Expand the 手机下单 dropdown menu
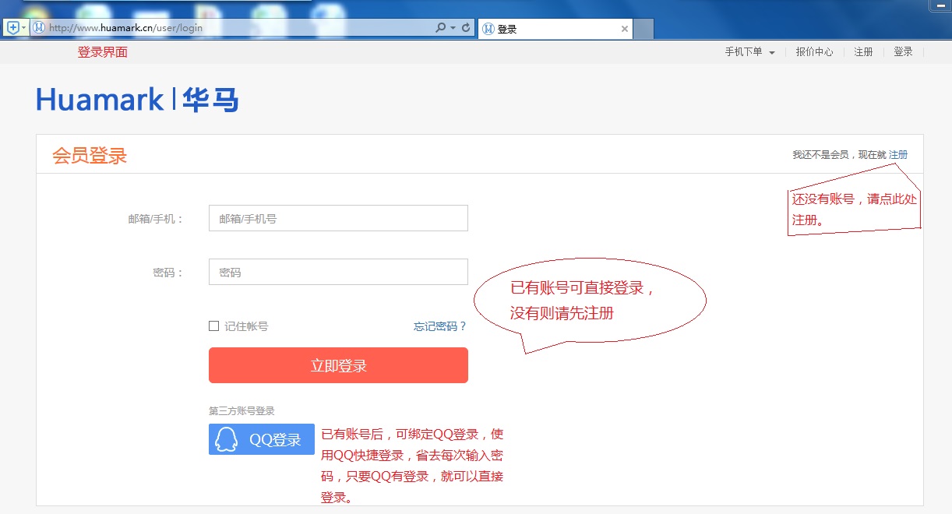This screenshot has height=514, width=952. (x=749, y=52)
